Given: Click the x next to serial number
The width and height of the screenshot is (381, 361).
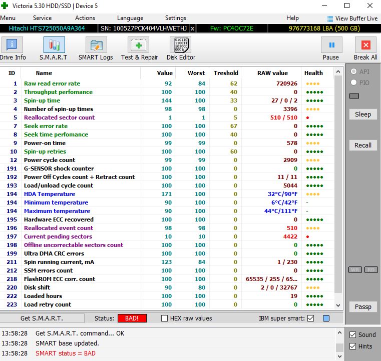Looking at the screenshot, I should click(x=192, y=28).
